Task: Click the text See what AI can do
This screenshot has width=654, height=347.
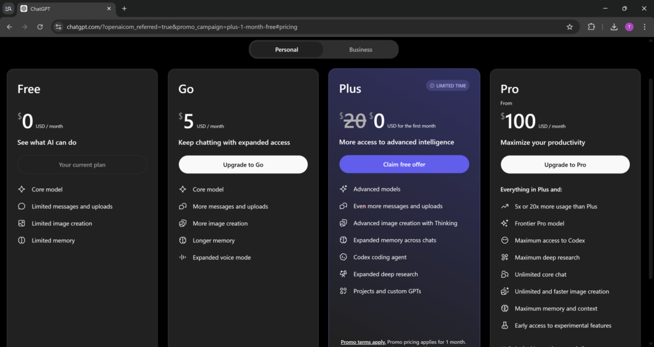Action: tap(47, 142)
